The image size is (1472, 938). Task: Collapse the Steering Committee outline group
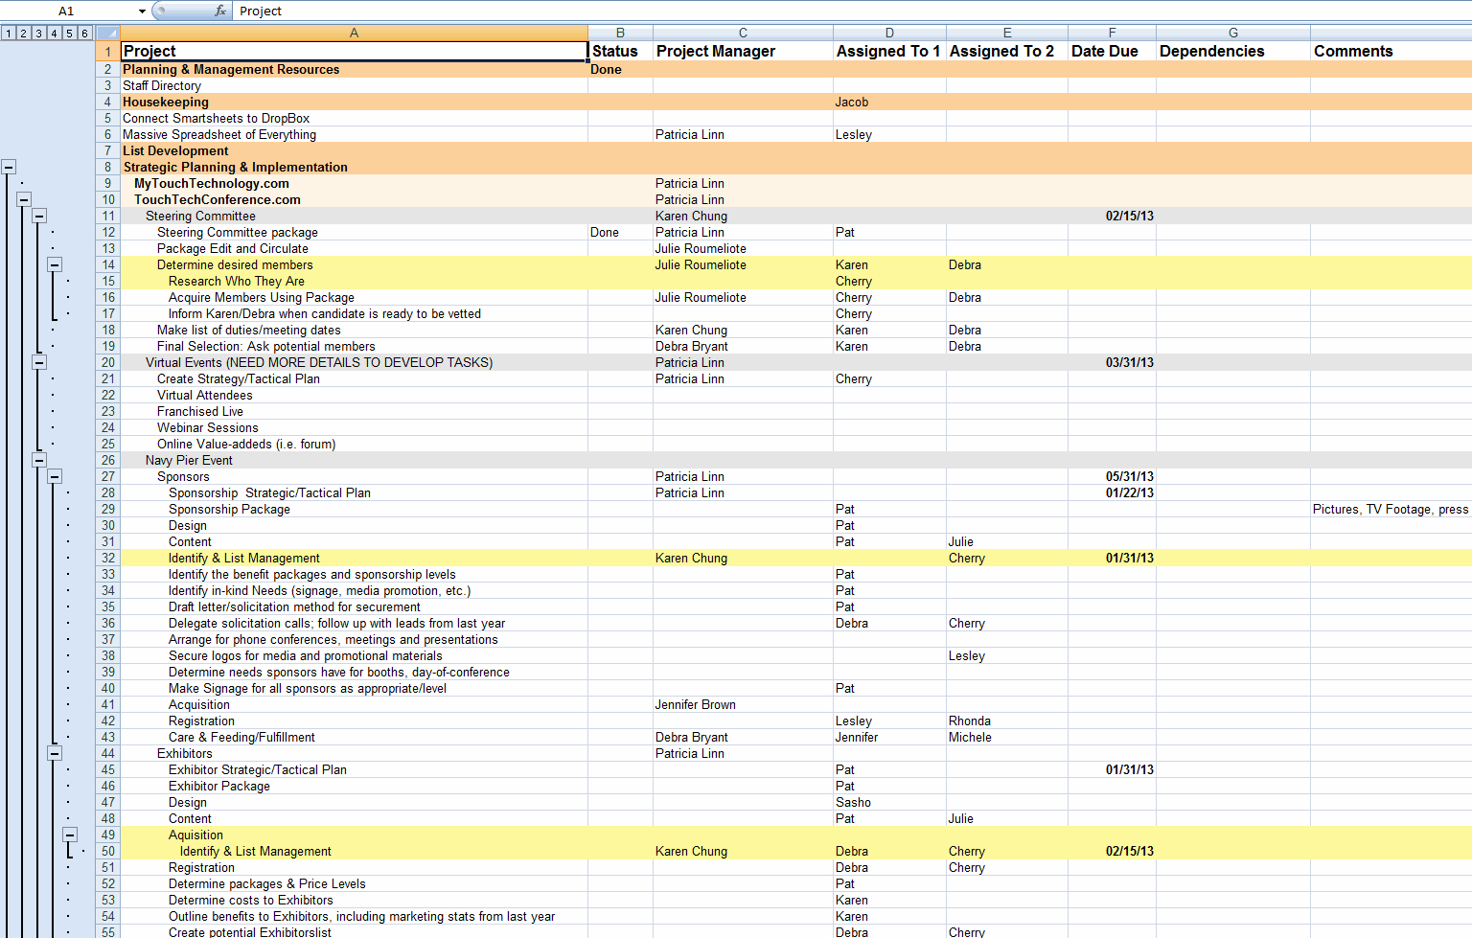[x=39, y=217]
